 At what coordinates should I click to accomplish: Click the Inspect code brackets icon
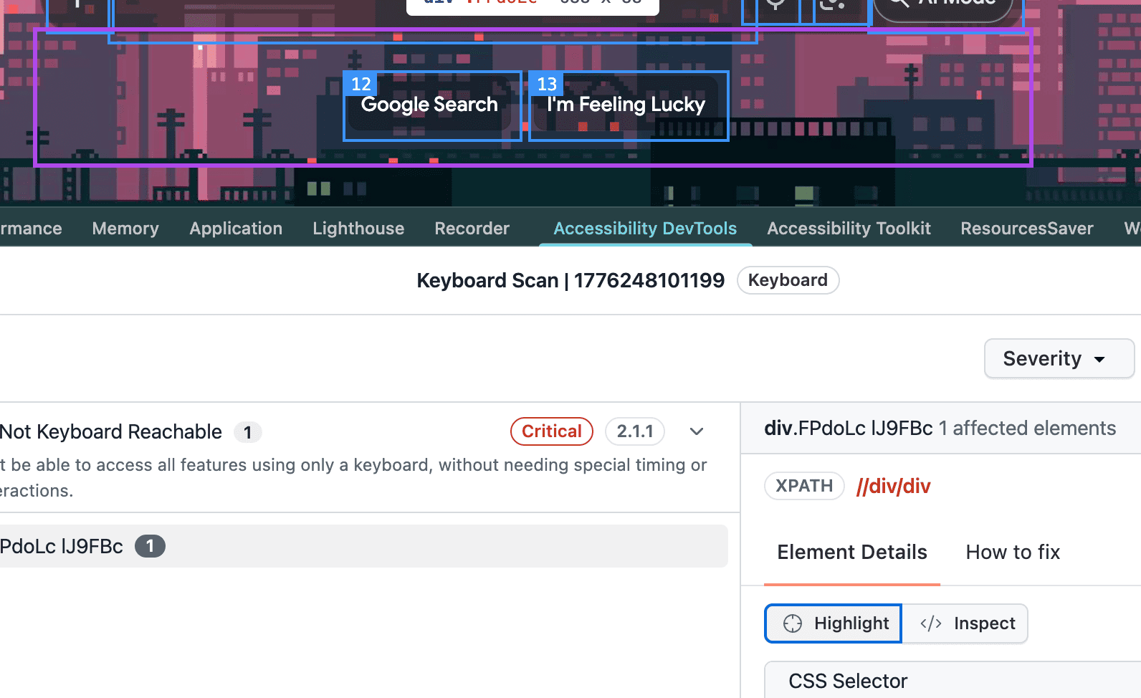[x=931, y=623]
